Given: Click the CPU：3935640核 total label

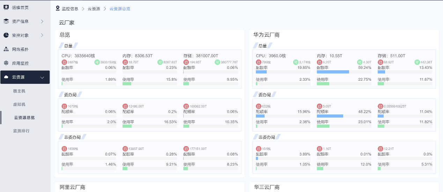Looking at the screenshot, I should 78,56.
